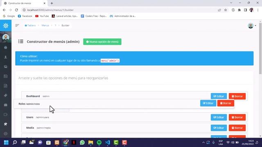Viewport: 262px width, 147px height.
Task: Bookmark page with the star icon
Action: 226,10
